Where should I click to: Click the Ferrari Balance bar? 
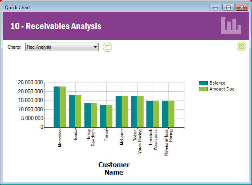click(103, 116)
